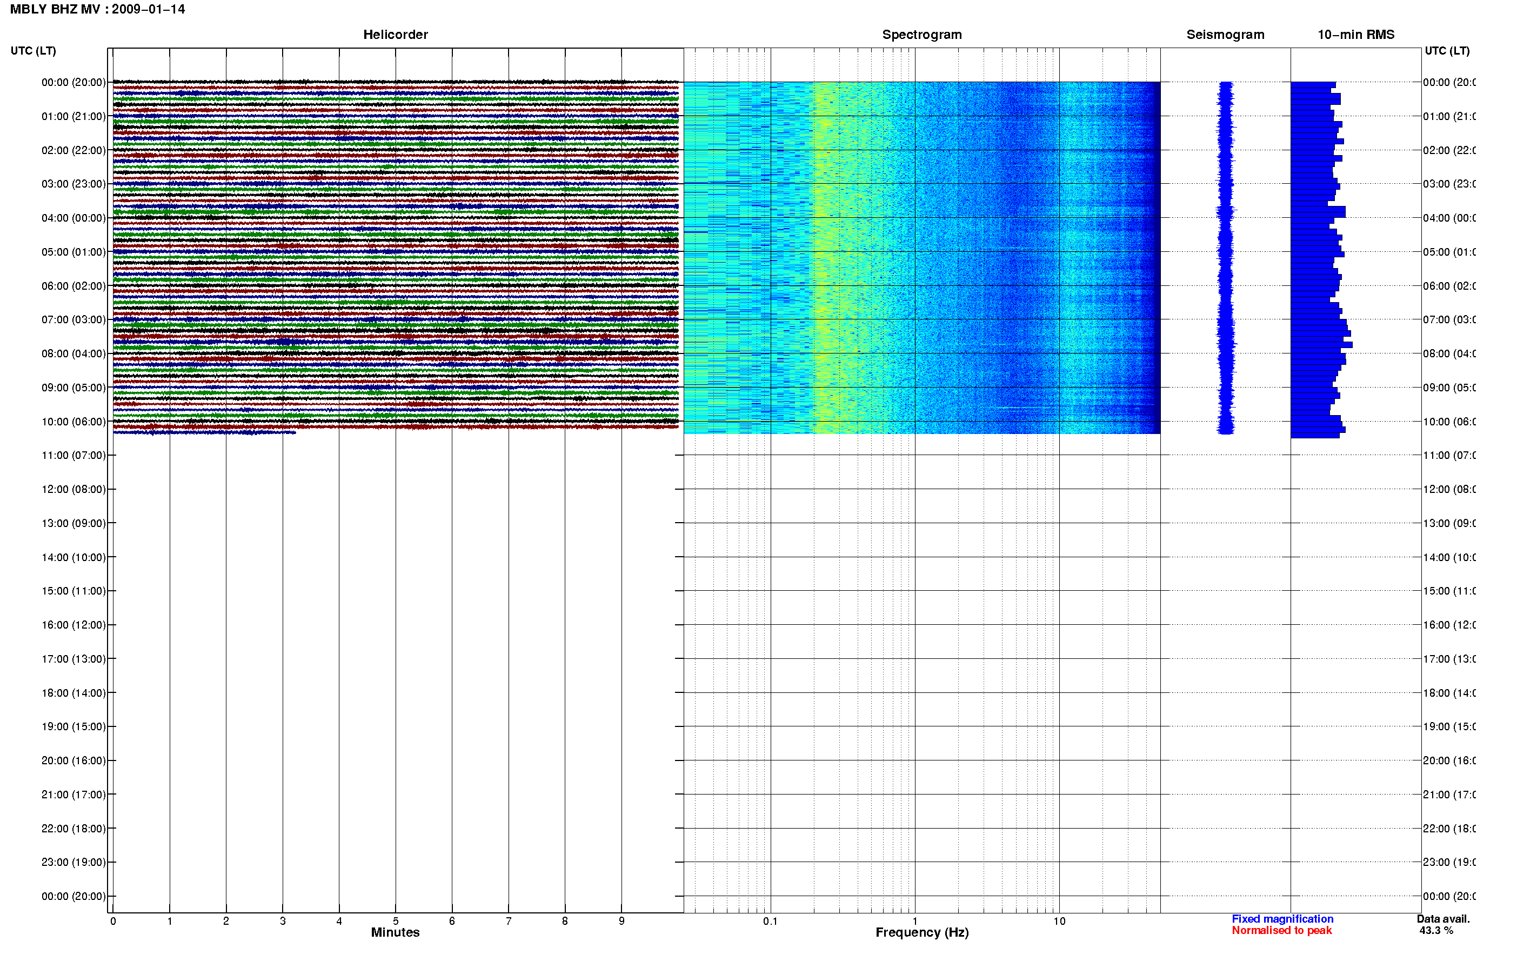Screen dimensions: 1537x961
Task: Click the red Normalised to peak legend text
Action: coord(1281,931)
